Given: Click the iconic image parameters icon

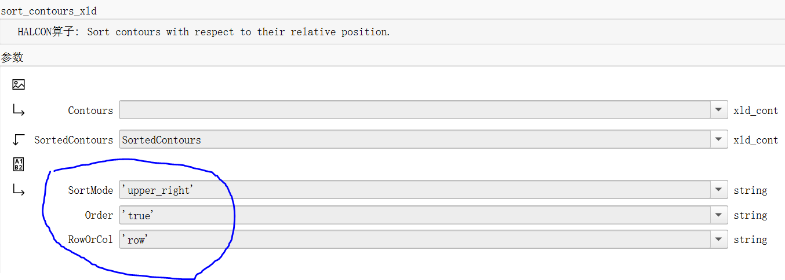Looking at the screenshot, I should pyautogui.click(x=19, y=84).
